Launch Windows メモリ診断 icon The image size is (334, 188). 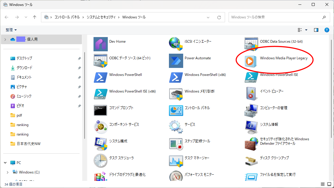click(x=176, y=94)
